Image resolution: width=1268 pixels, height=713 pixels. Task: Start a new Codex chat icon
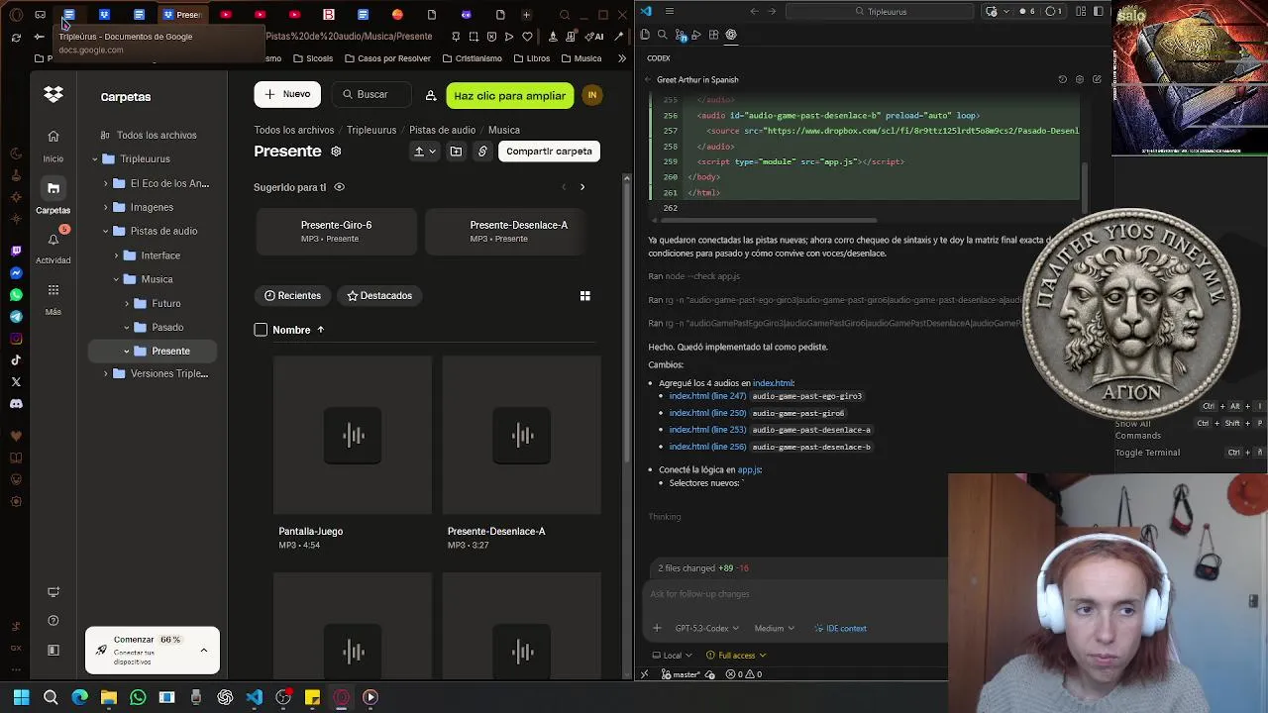1097,79
